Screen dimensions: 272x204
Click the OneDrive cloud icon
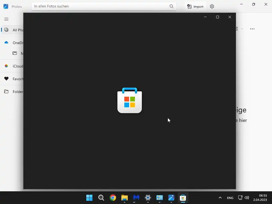pyautogui.click(x=6, y=42)
